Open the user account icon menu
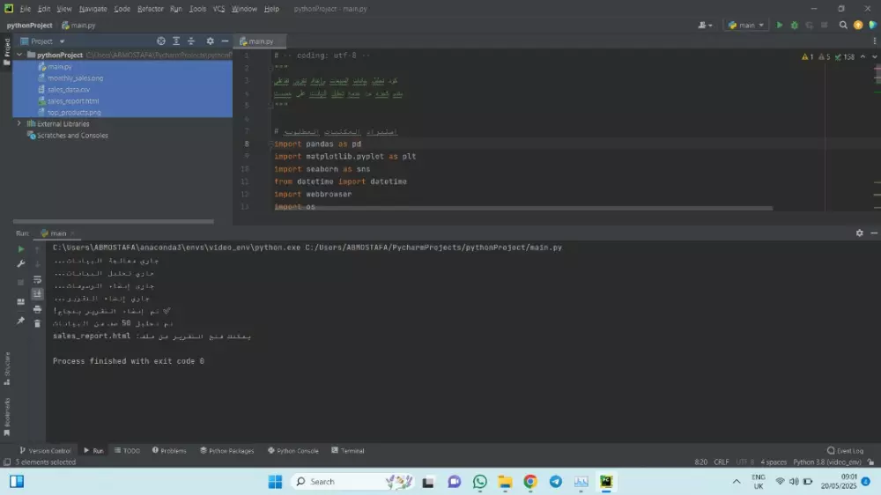 tap(705, 26)
